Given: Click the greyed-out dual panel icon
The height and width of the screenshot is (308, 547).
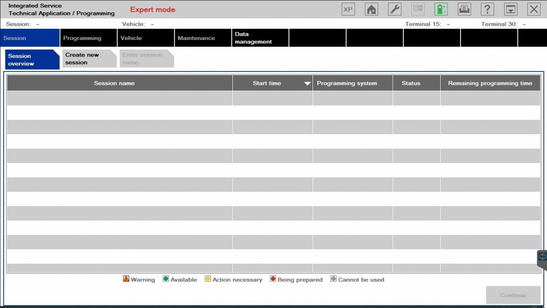Looking at the screenshot, I should click(x=418, y=9).
